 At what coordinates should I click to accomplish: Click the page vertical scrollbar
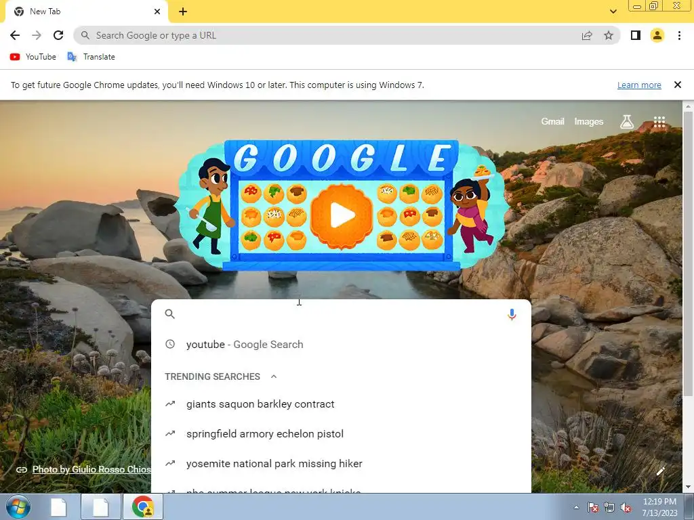pyautogui.click(x=688, y=255)
